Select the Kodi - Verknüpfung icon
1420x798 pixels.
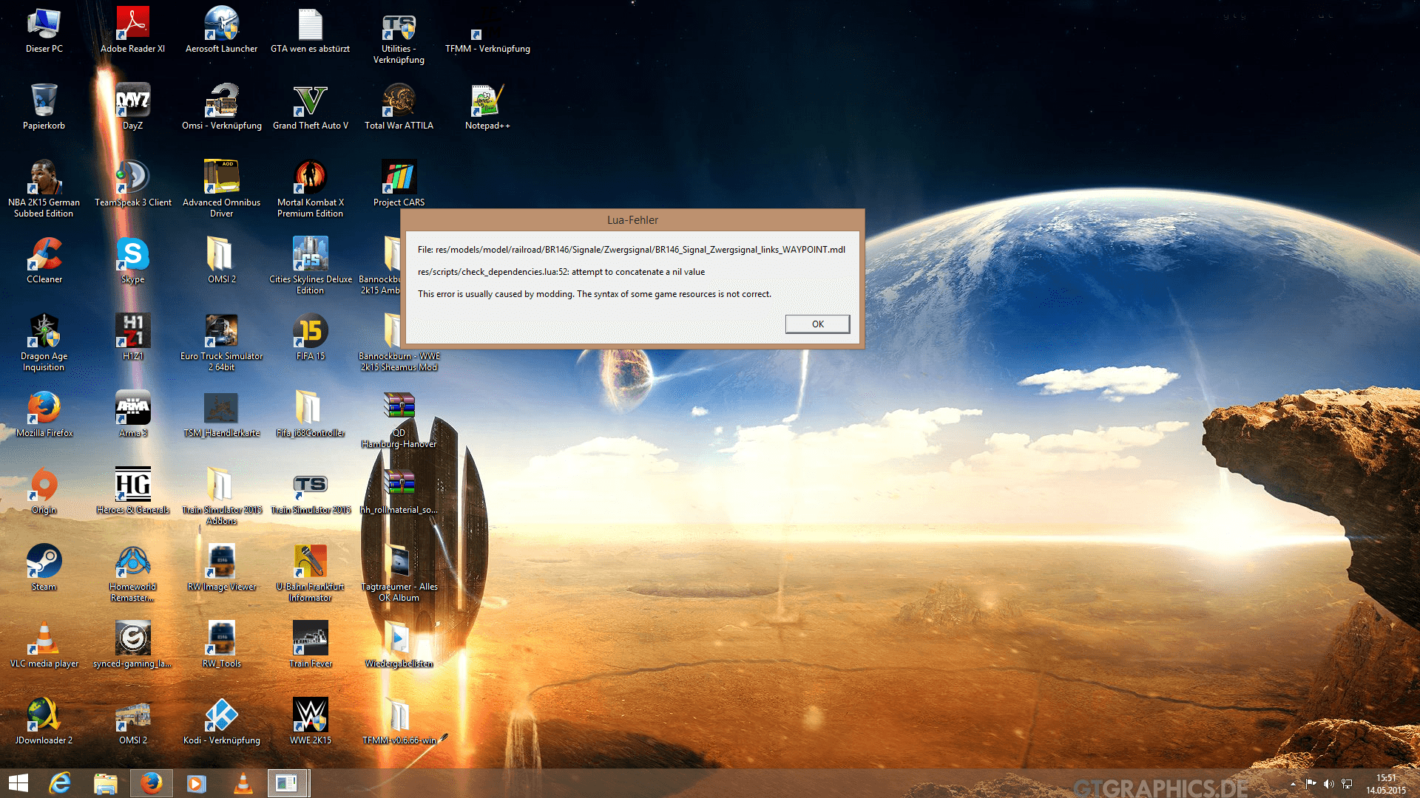(x=222, y=723)
